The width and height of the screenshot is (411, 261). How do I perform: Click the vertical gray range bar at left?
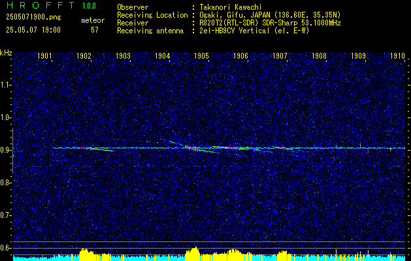12,151
